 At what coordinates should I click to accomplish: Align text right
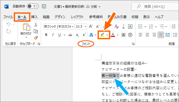tap(154, 35)
